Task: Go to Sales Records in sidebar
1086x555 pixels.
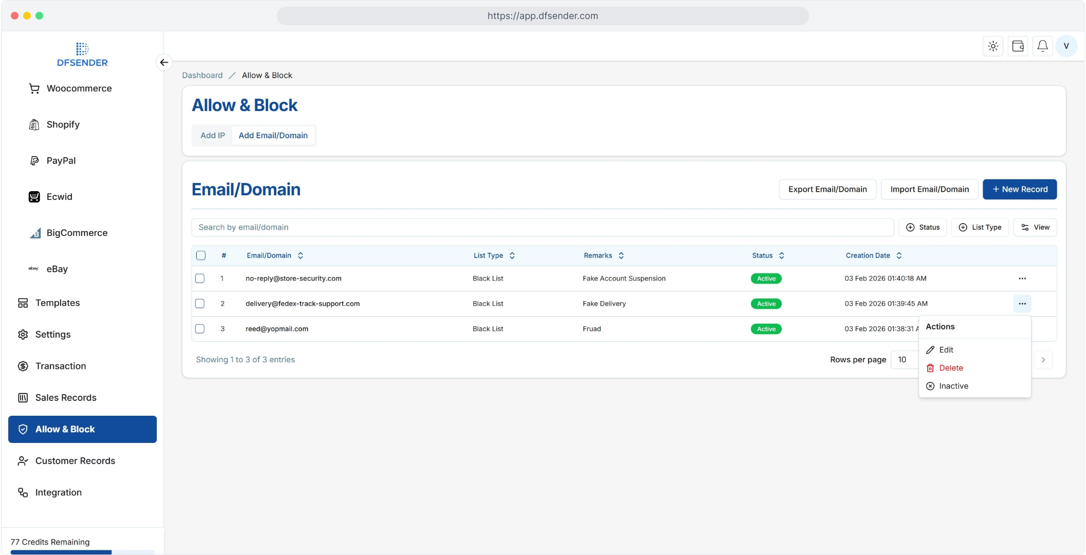Action: 66,398
